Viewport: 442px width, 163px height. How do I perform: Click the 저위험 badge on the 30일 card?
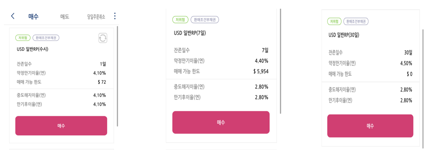pos(334,21)
